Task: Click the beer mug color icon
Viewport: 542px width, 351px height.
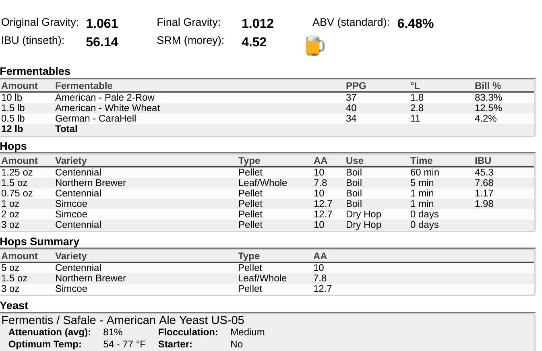Action: tap(315, 45)
